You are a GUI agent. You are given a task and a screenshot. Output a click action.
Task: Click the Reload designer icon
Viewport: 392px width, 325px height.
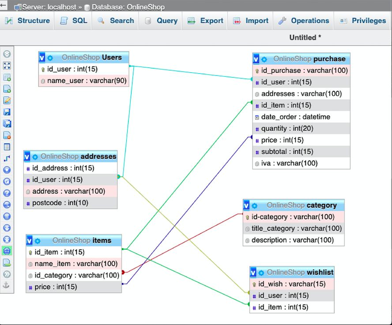[x=6, y=181]
